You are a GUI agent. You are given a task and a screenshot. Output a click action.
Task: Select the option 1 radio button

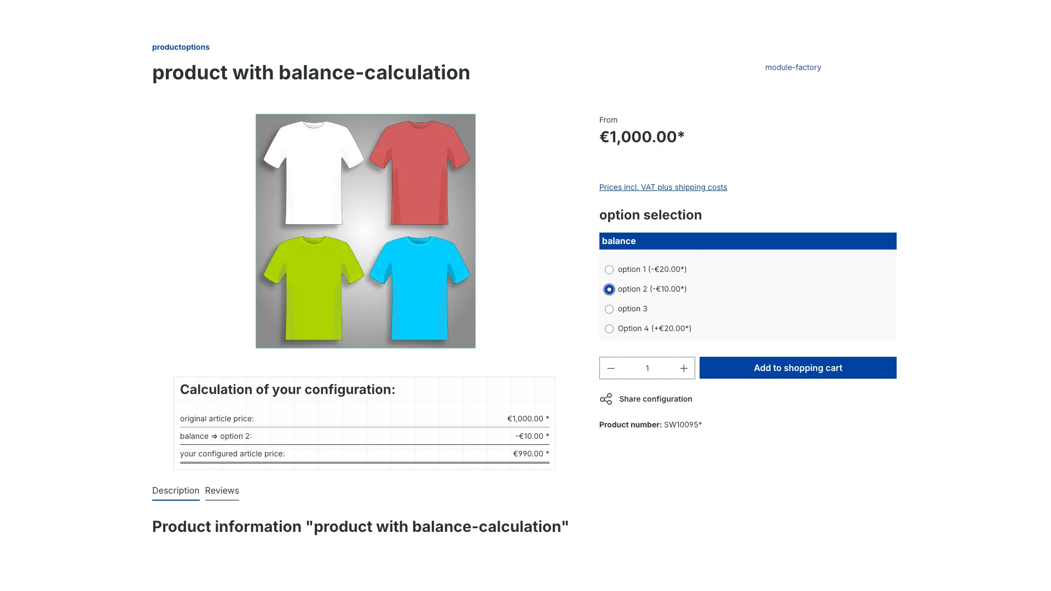point(609,269)
